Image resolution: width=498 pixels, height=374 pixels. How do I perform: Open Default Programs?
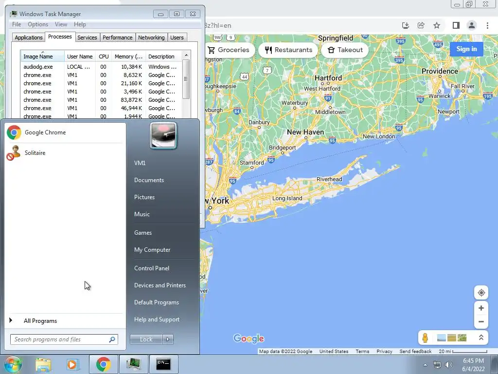click(156, 302)
